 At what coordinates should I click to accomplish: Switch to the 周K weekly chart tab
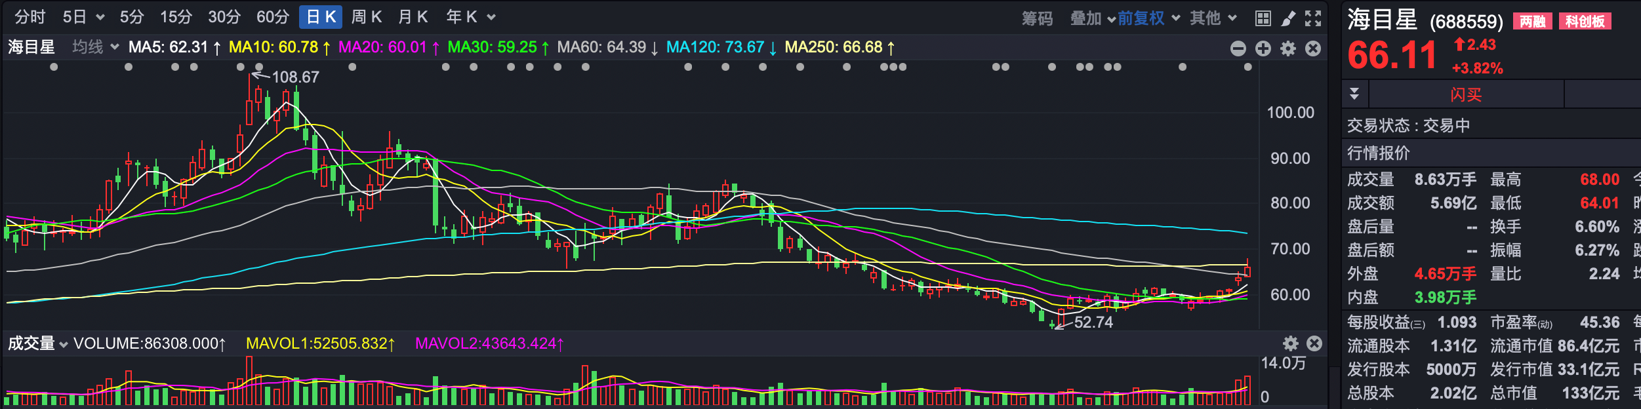coord(366,17)
